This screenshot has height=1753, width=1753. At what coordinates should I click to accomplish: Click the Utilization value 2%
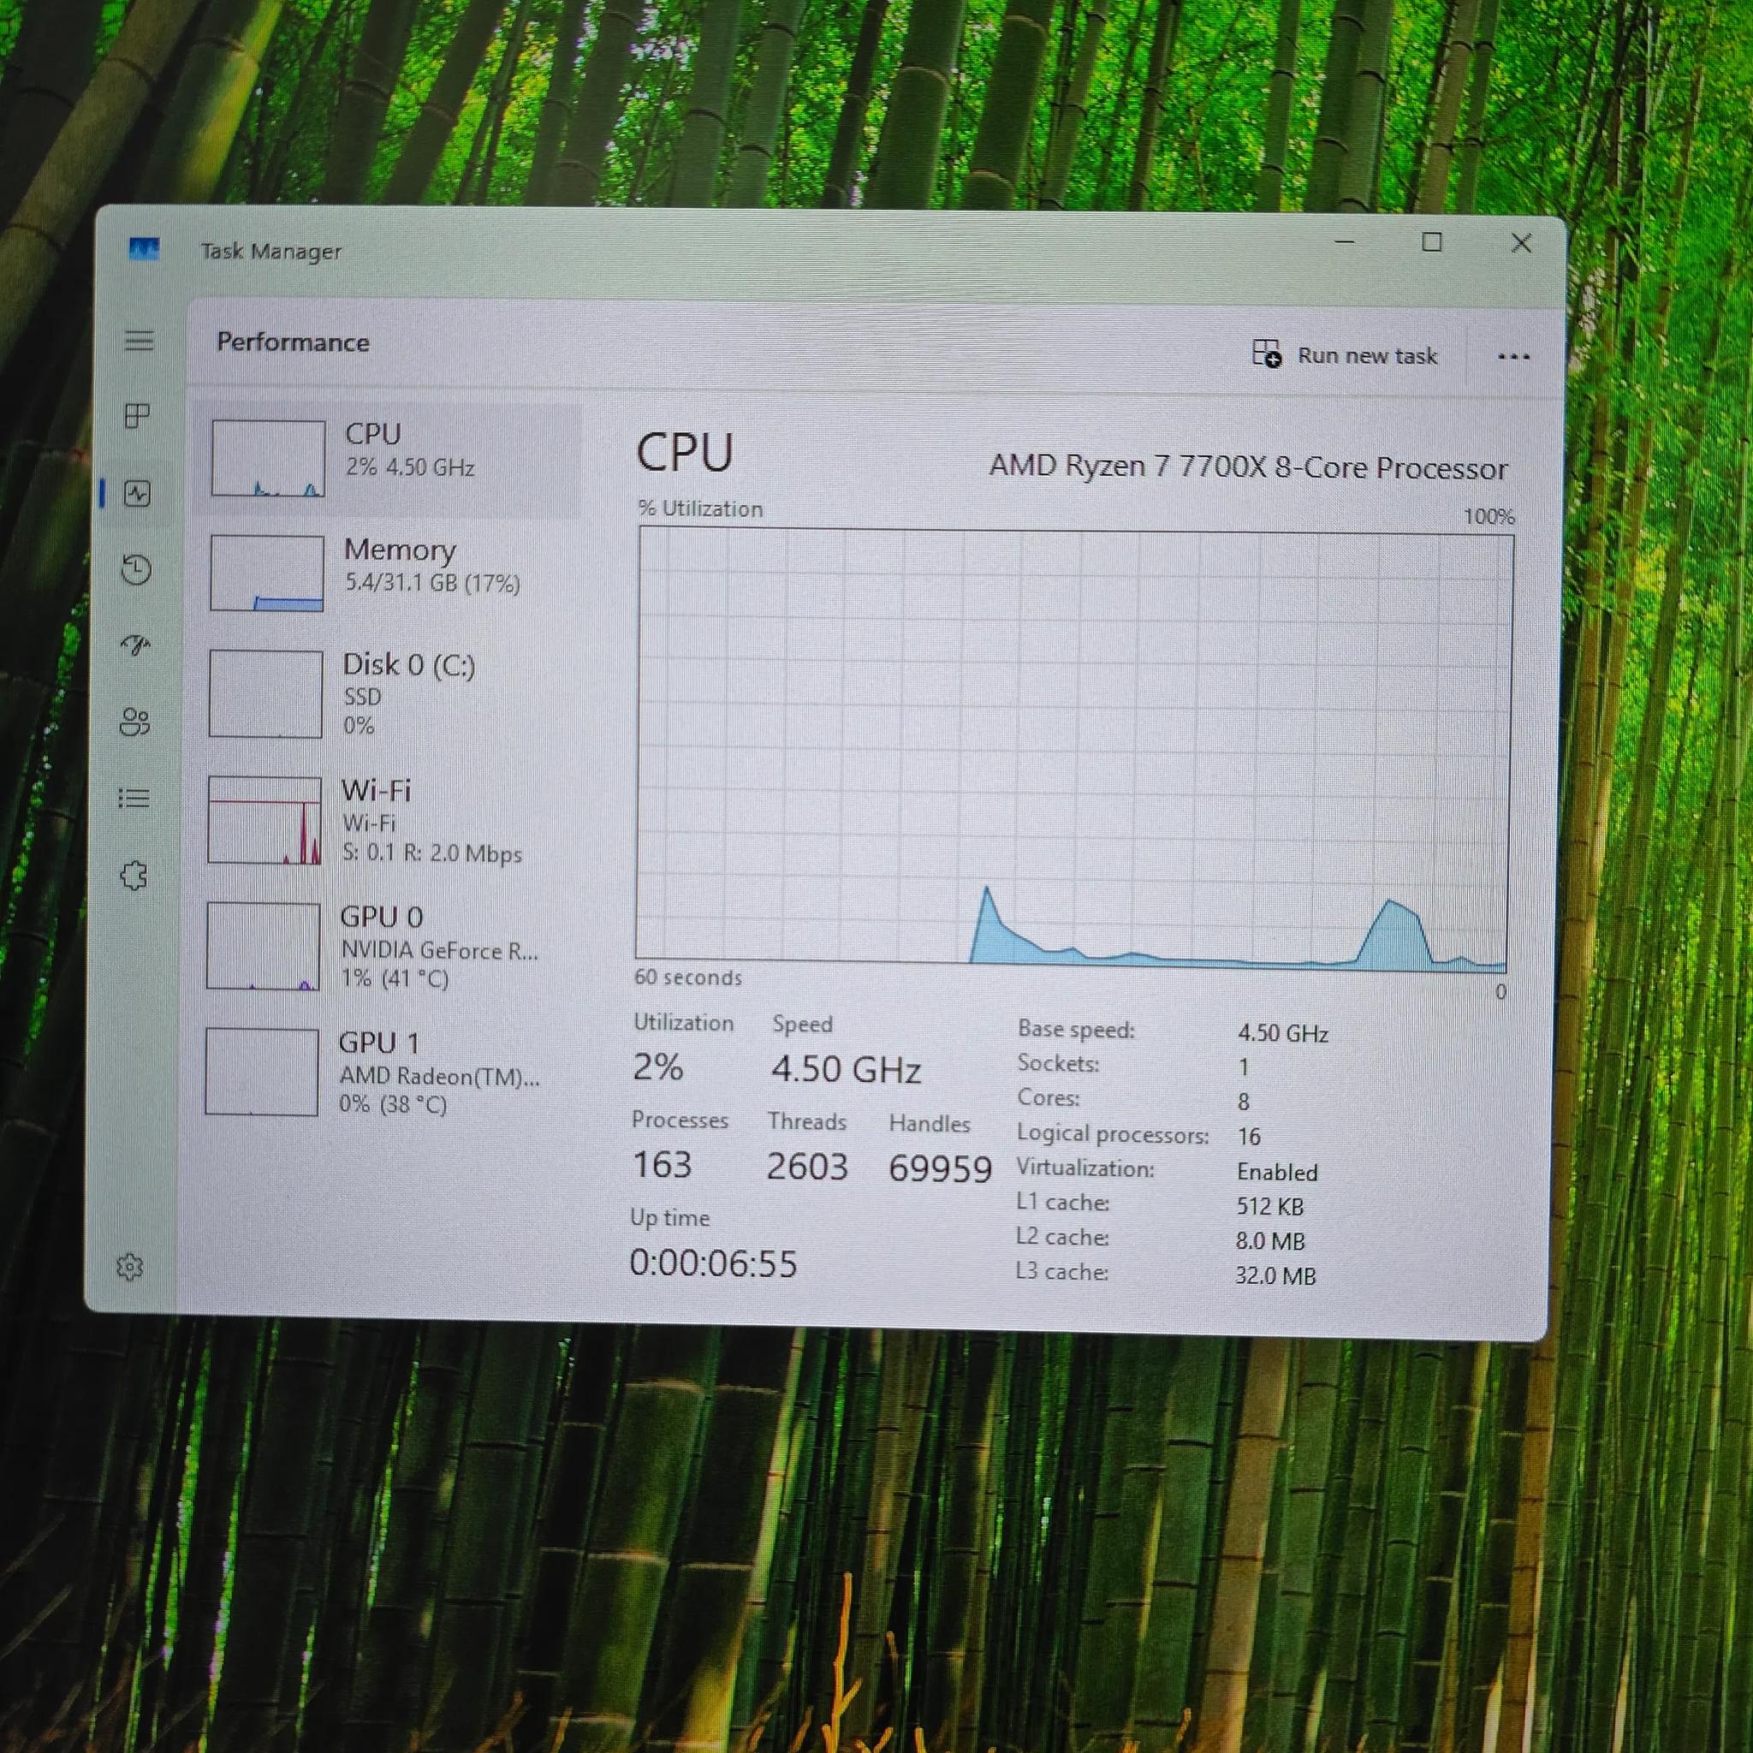pyautogui.click(x=658, y=1067)
